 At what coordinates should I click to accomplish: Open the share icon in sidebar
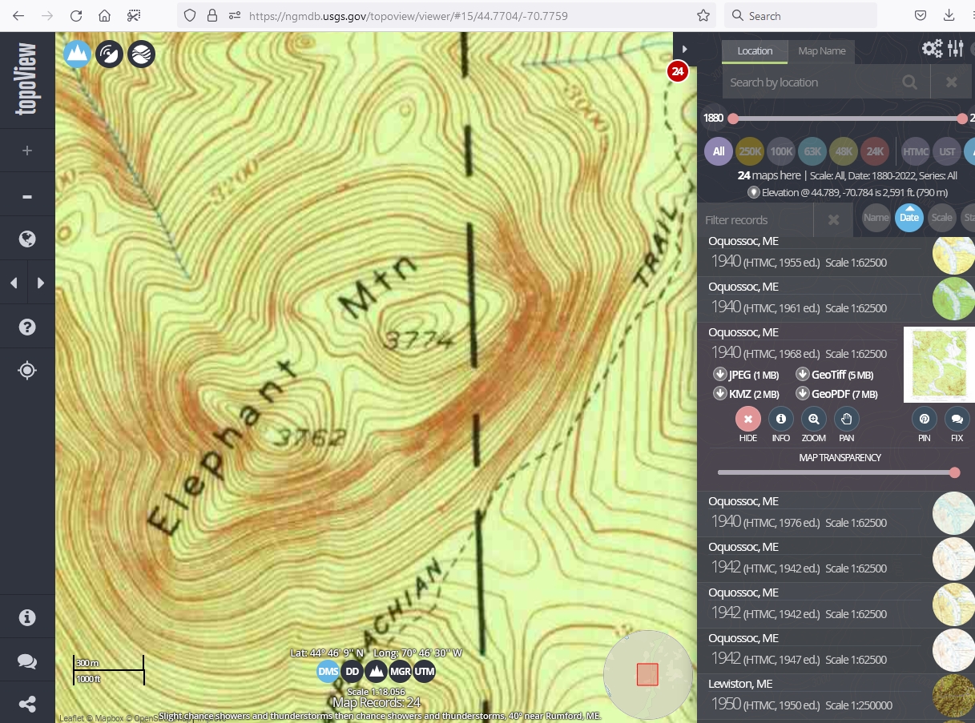click(27, 705)
